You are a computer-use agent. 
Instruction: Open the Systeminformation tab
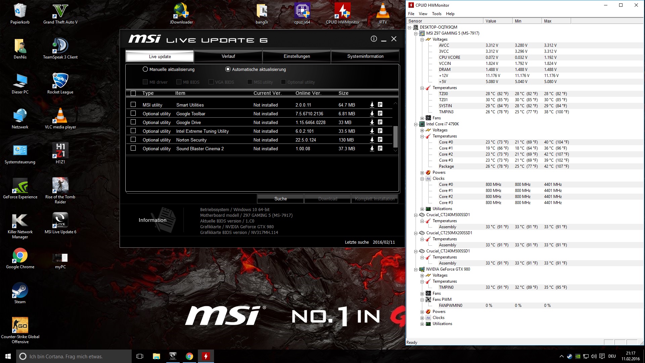point(365,56)
